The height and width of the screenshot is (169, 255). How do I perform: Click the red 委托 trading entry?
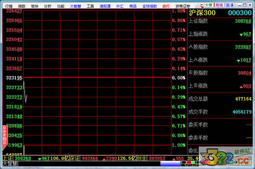166,6
